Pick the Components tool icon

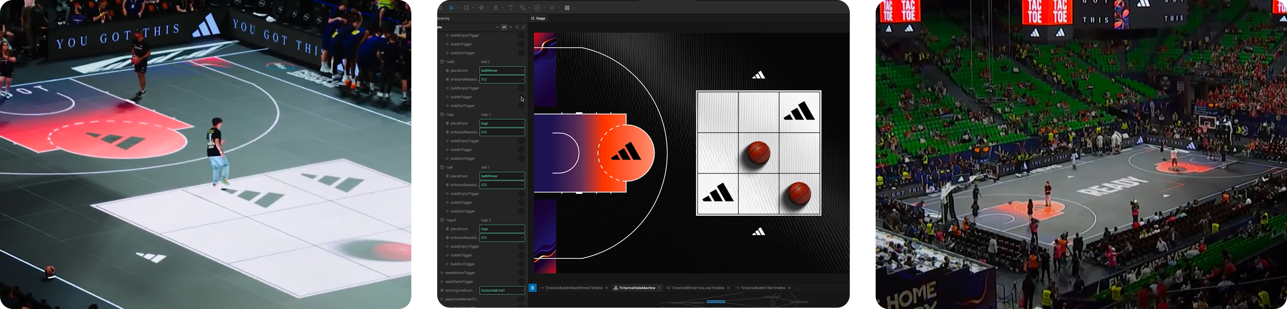[481, 8]
